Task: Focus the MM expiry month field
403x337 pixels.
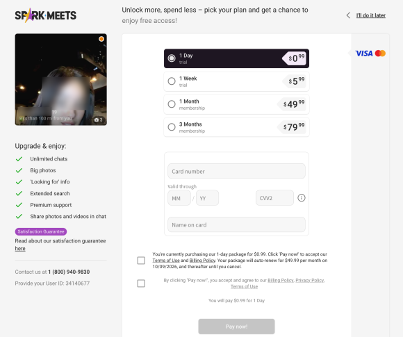Action: (179, 198)
